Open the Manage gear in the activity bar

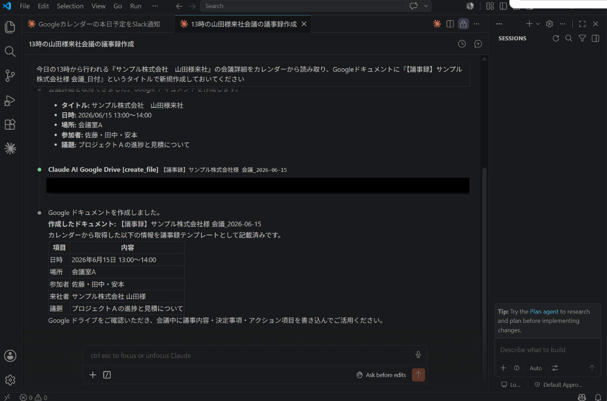(10, 380)
